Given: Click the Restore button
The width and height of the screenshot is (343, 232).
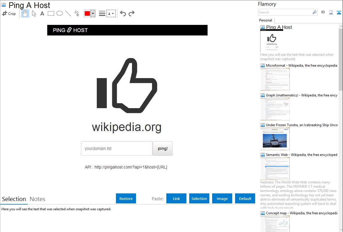Looking at the screenshot, I should (x=126, y=199).
